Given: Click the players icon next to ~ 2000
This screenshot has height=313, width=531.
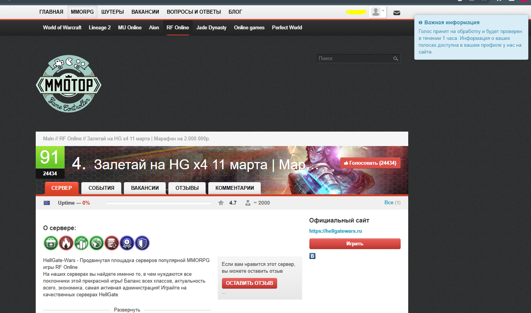Looking at the screenshot, I should (x=248, y=203).
